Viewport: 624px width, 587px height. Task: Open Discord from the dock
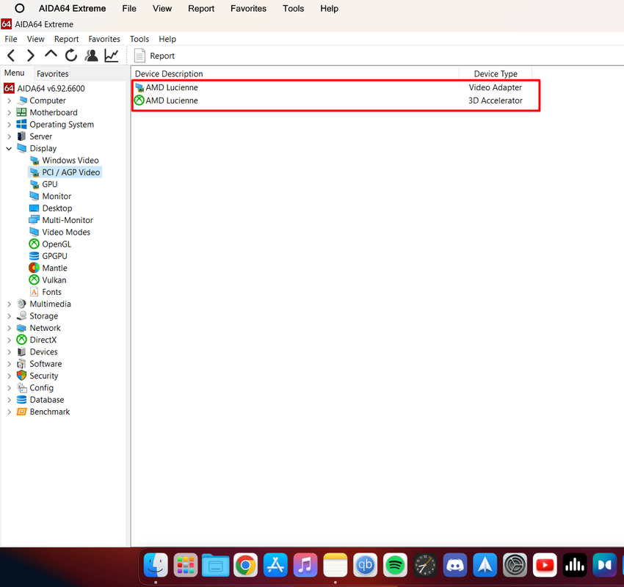coord(455,565)
